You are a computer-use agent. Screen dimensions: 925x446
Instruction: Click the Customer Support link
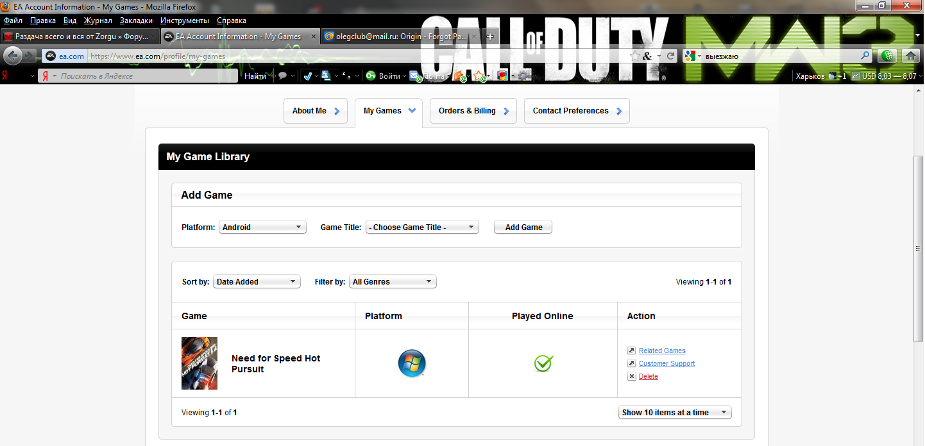[666, 363]
